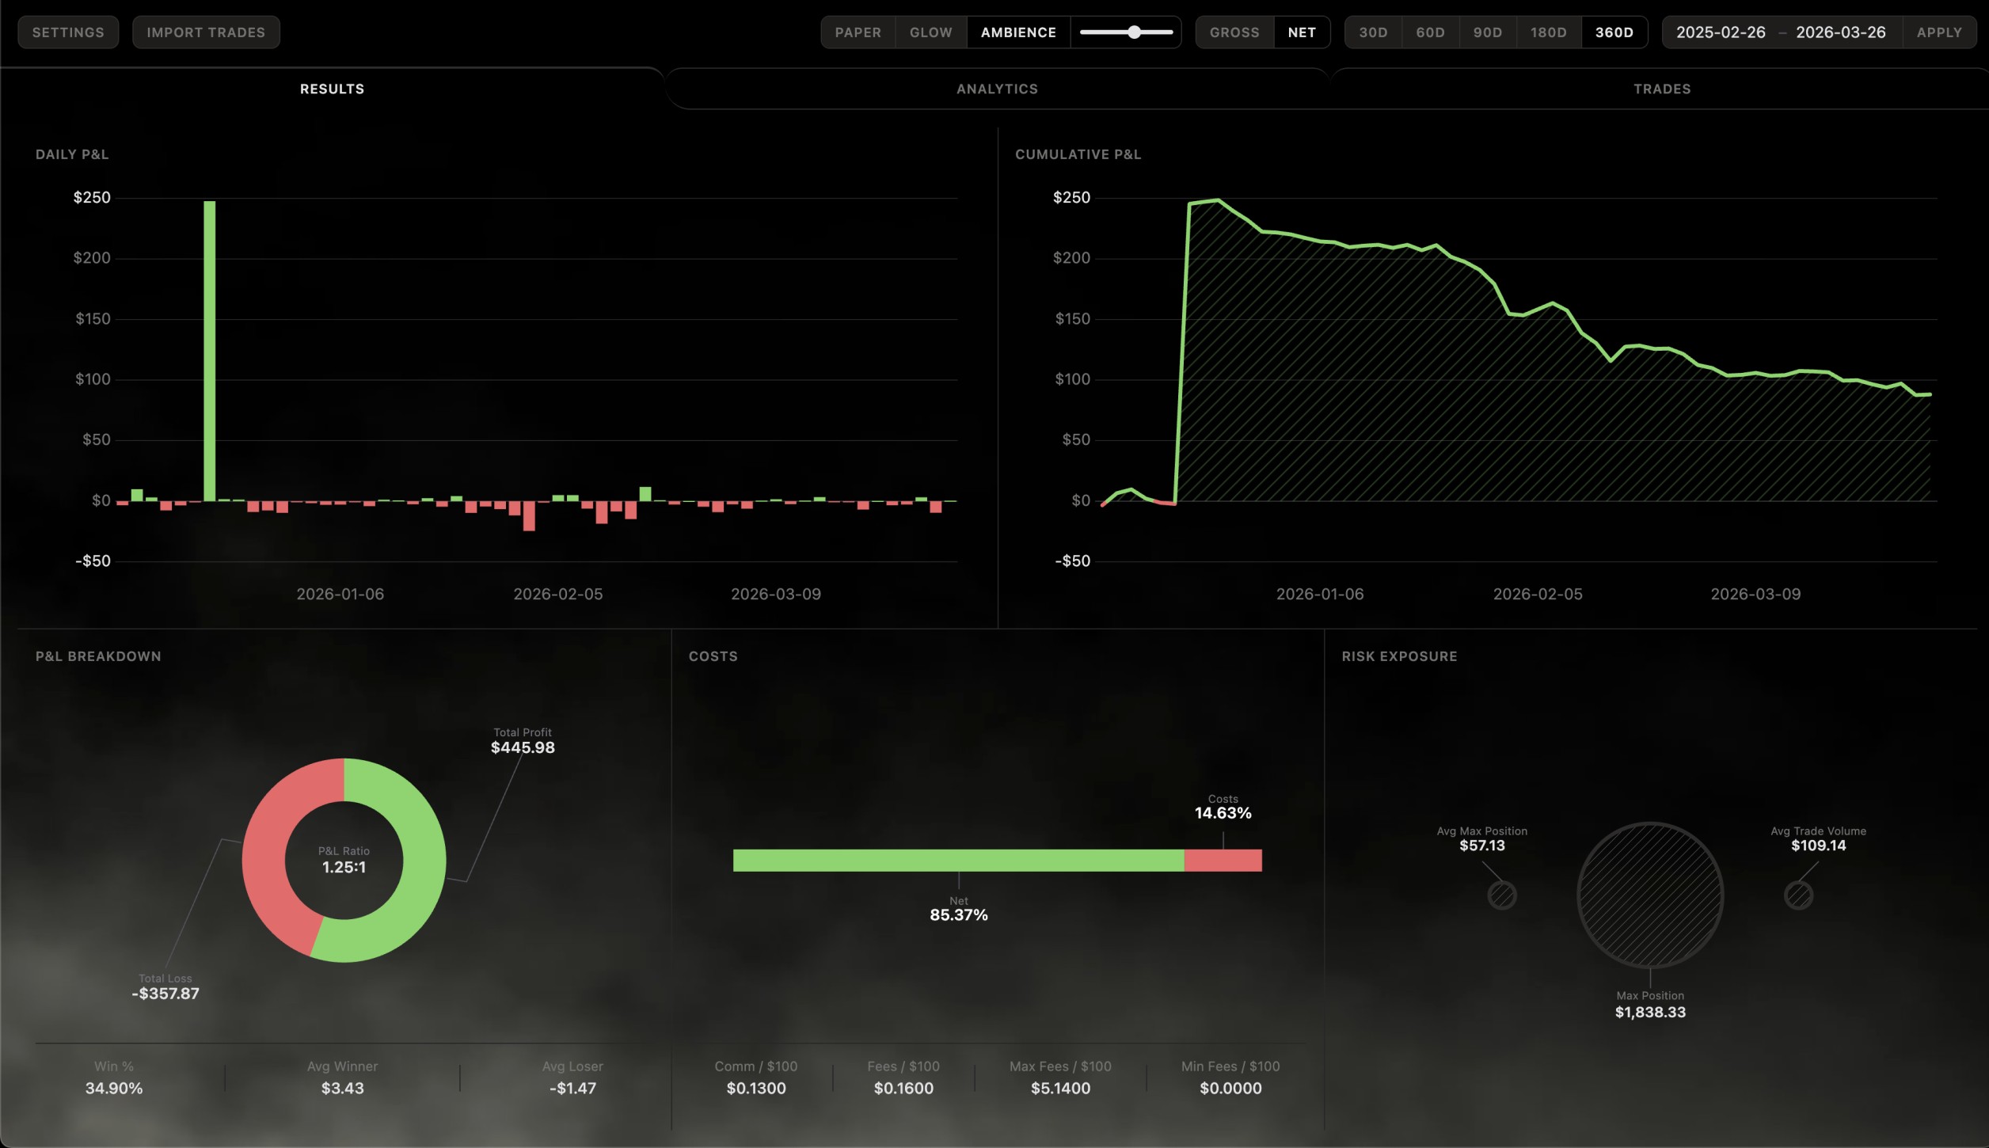Edit the end date 2026-03-26 field

[1840, 32]
